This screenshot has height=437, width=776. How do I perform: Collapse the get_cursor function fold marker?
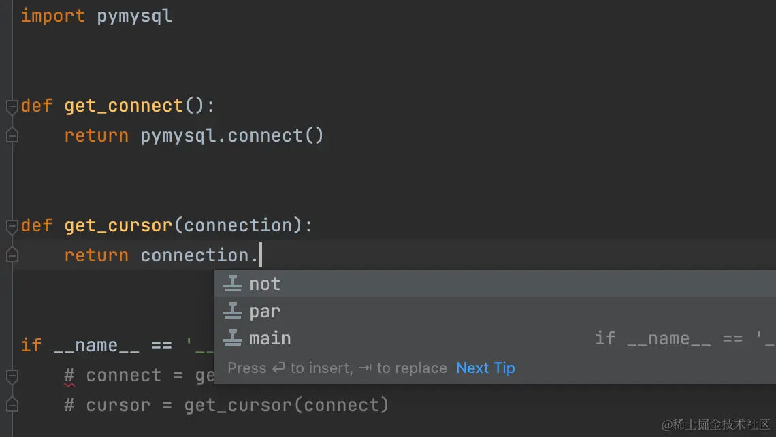(12, 225)
